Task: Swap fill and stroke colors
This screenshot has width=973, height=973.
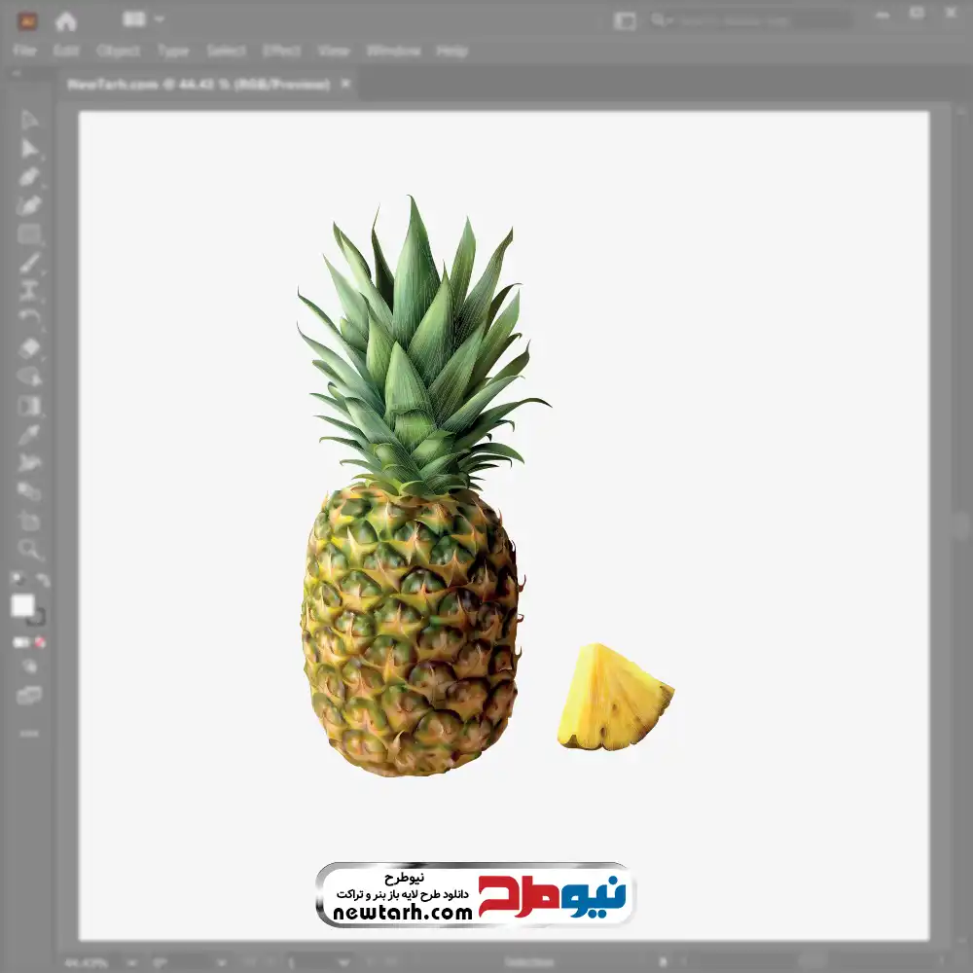Action: (42, 581)
